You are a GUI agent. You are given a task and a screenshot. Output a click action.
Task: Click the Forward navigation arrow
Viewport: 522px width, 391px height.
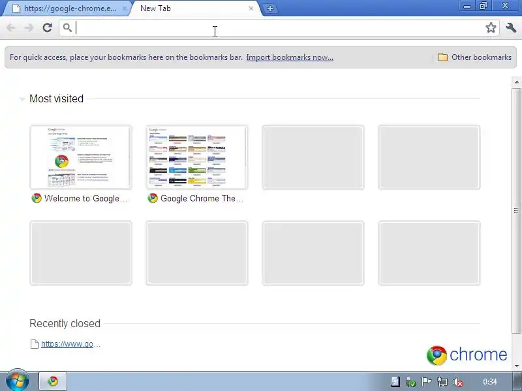click(x=29, y=27)
